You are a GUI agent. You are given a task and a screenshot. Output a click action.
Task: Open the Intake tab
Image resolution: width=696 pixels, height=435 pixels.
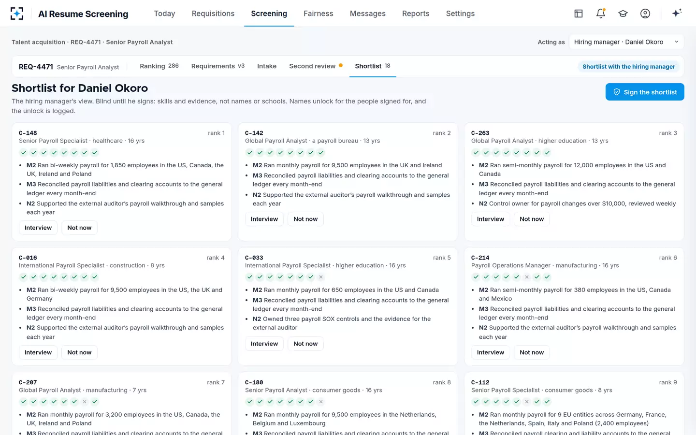267,66
